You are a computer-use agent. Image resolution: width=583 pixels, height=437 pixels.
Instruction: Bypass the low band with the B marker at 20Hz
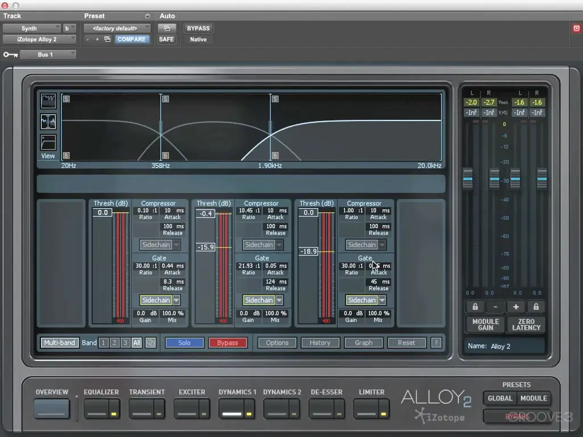(x=66, y=155)
